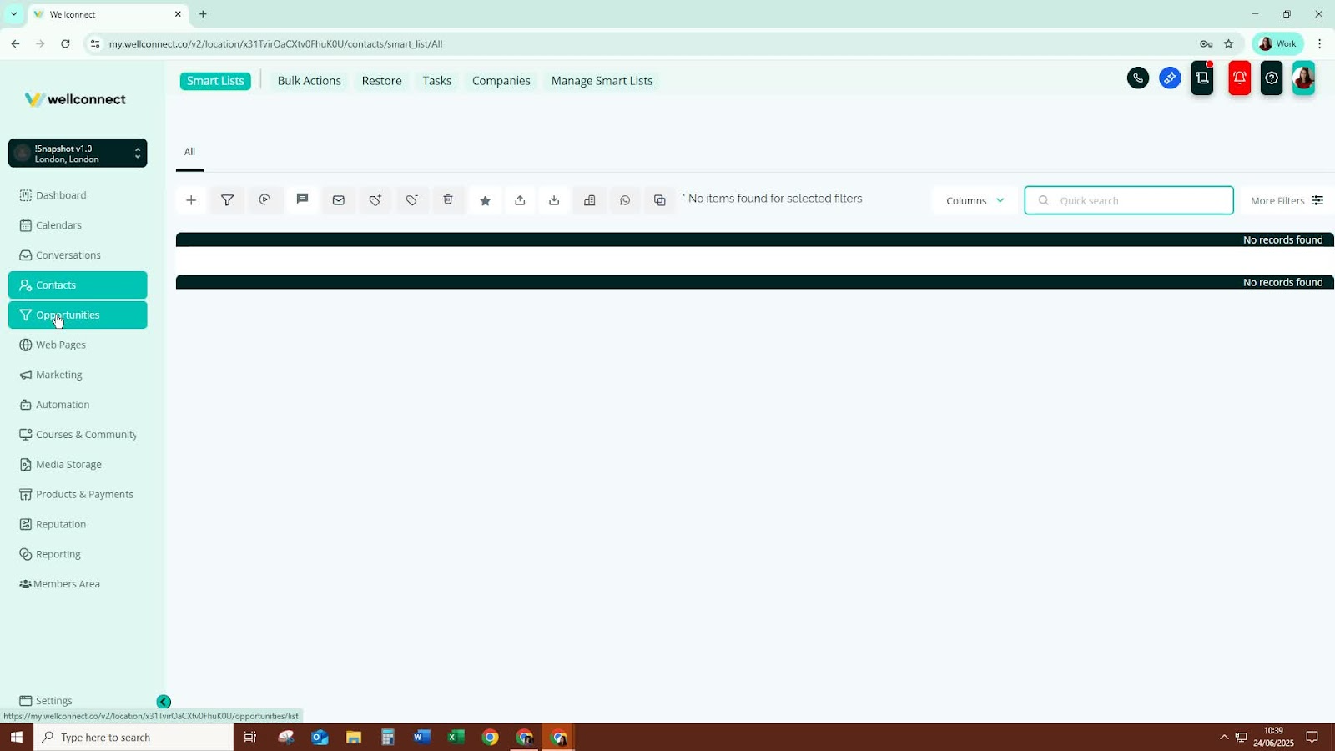Click the import download-arrow toolbar icon
The height and width of the screenshot is (751, 1335).
554,200
